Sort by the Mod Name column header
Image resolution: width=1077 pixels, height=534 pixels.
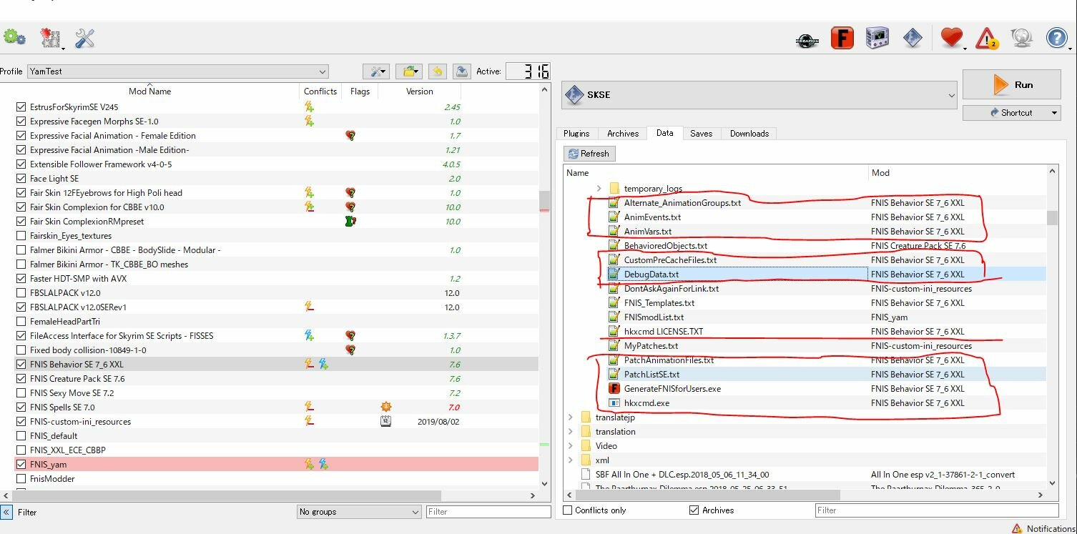[149, 91]
